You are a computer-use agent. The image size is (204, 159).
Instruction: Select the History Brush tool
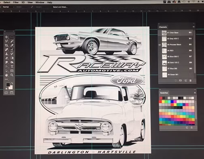click(12, 54)
